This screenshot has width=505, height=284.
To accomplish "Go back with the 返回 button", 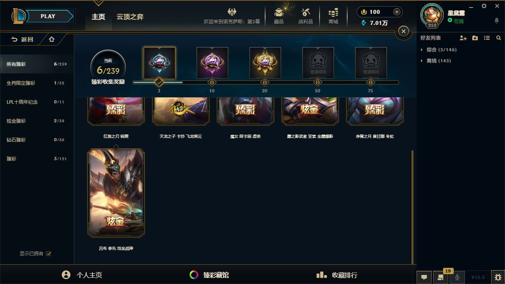I will click(x=22, y=39).
